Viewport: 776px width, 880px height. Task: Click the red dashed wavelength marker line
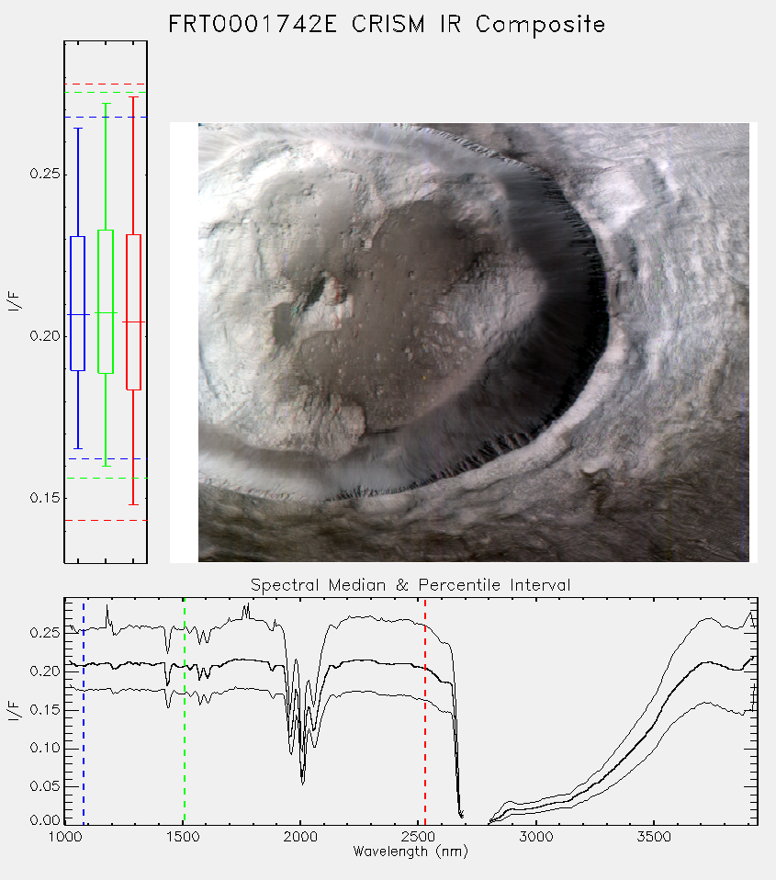pyautogui.click(x=425, y=711)
